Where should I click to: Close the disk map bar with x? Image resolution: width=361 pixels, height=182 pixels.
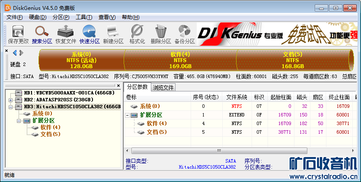[x=6, y=50]
